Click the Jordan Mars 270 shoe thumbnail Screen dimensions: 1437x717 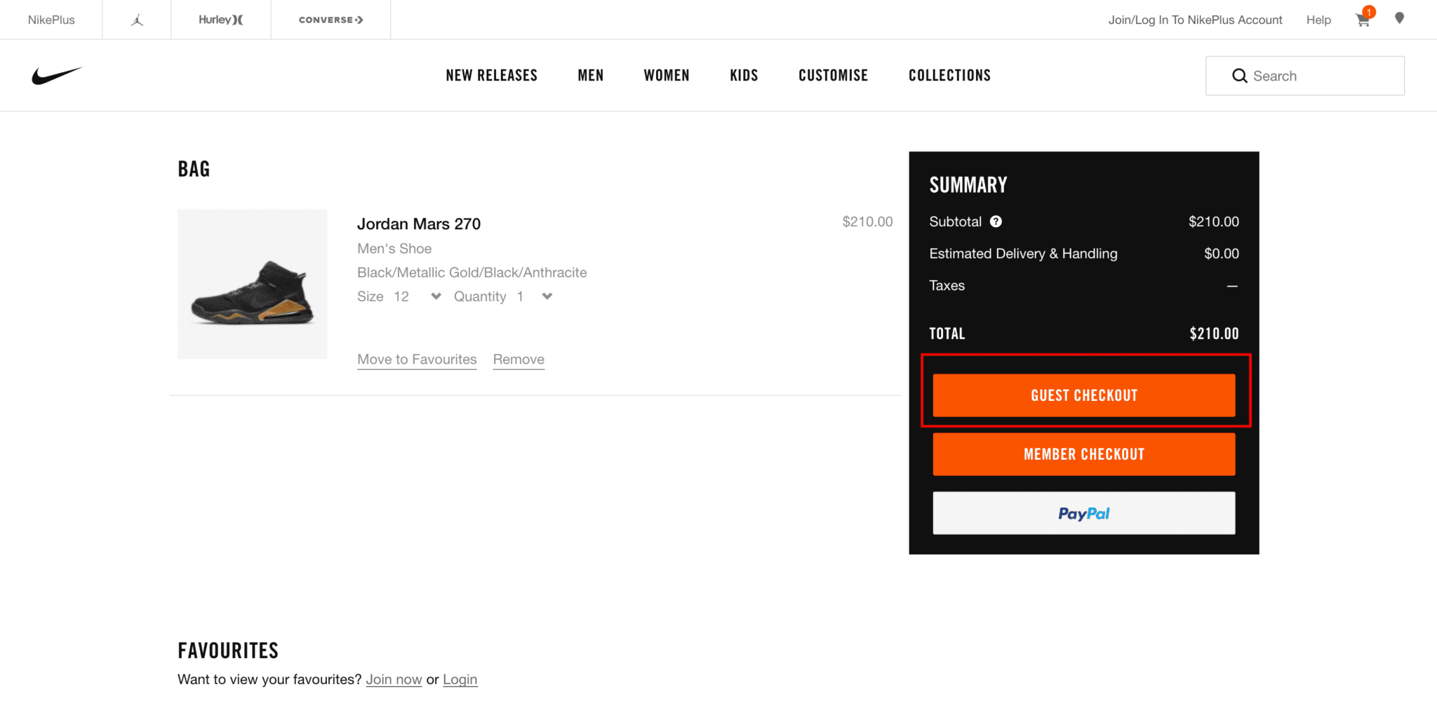[x=253, y=284]
